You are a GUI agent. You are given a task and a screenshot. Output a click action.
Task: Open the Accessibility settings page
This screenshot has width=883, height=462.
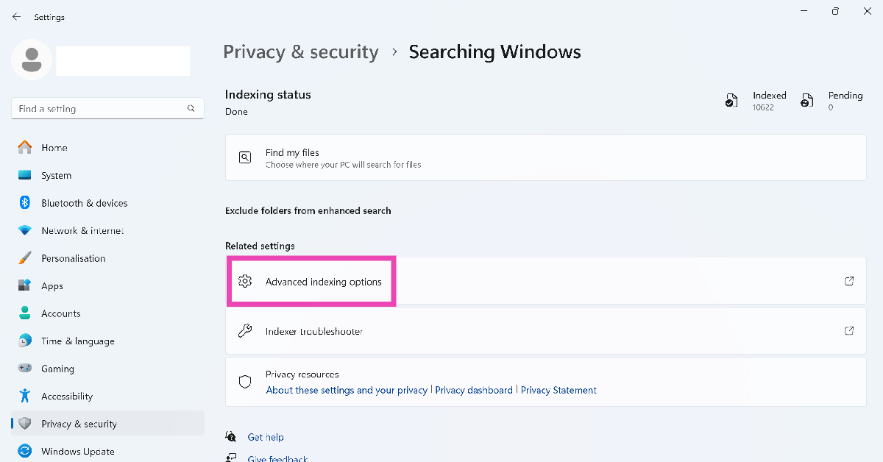(x=66, y=397)
